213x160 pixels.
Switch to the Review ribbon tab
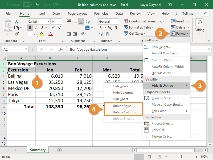click(135, 13)
